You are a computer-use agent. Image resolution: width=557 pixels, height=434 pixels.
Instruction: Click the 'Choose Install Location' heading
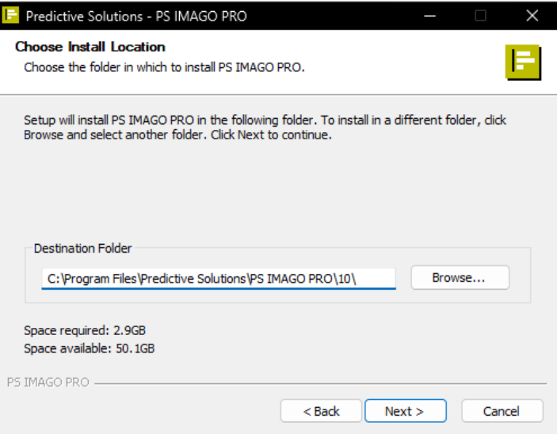[90, 47]
